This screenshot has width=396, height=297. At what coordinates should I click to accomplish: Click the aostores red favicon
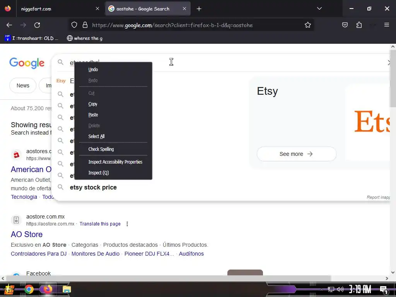pos(16,155)
